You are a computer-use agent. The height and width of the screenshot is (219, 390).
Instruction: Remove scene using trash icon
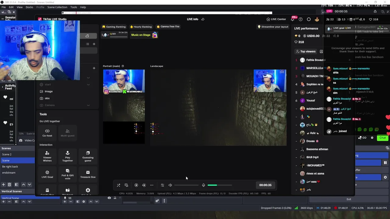click(9, 185)
